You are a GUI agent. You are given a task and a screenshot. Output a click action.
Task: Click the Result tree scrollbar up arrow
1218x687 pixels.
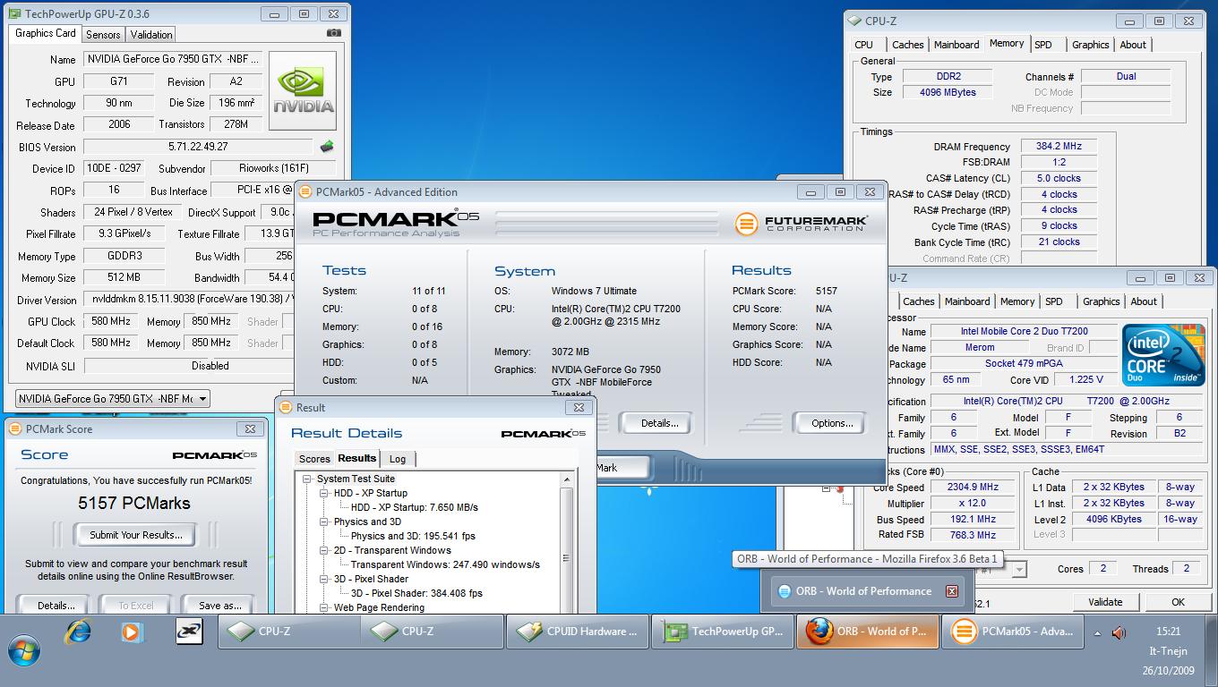click(x=566, y=480)
